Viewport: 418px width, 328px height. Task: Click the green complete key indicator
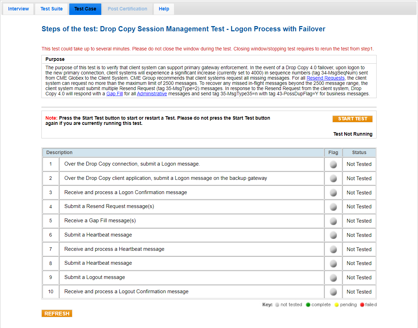pyautogui.click(x=308, y=305)
